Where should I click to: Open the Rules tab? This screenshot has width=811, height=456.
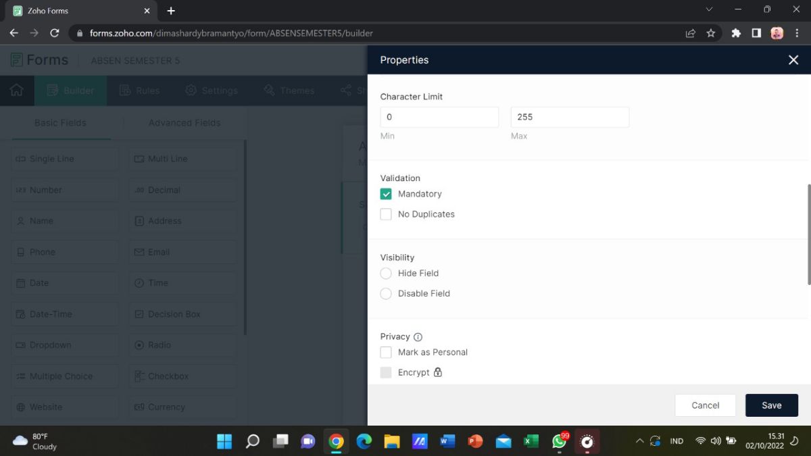tap(139, 91)
